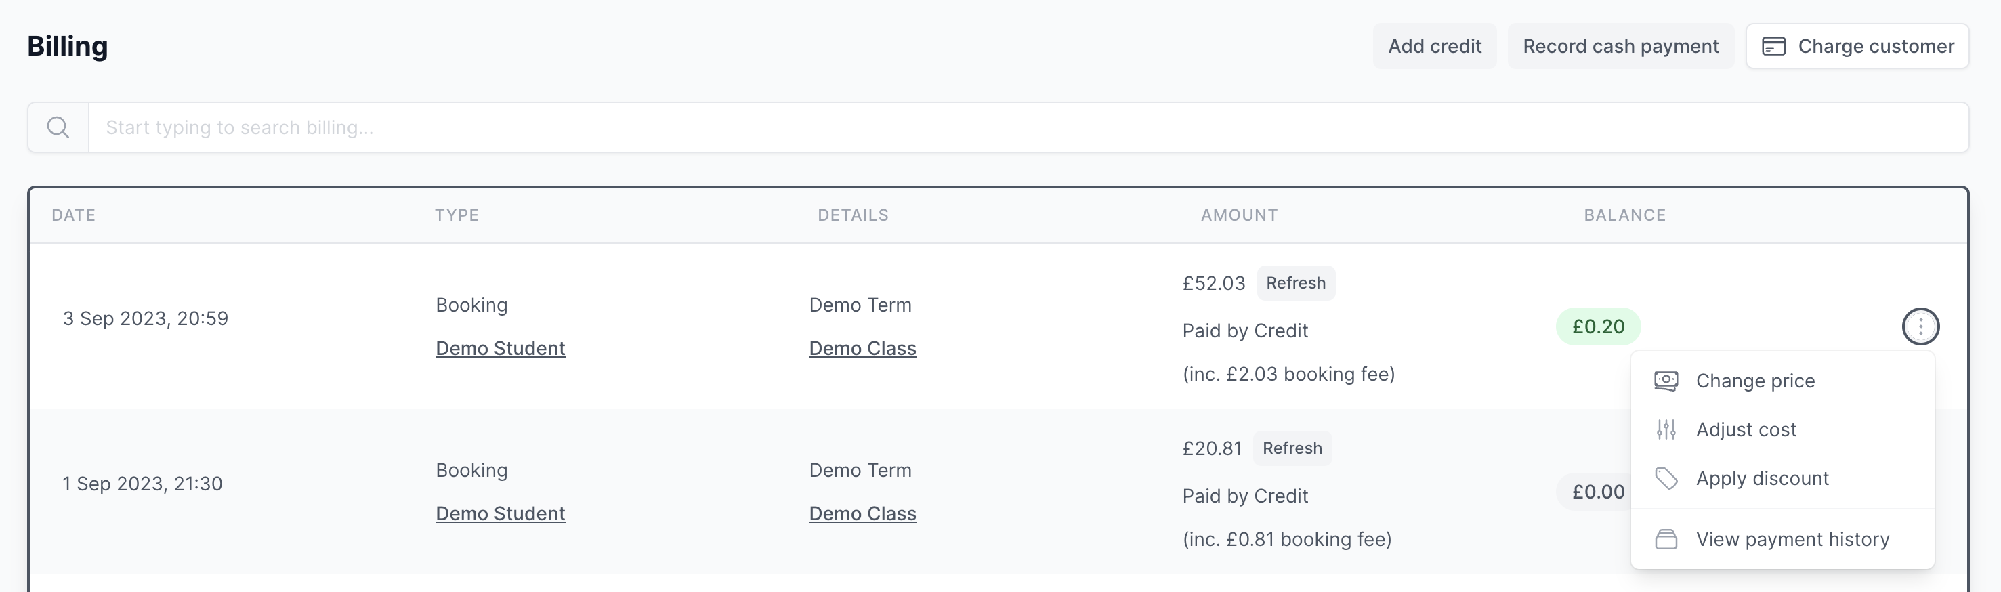Select Change price from the actions menu
Image resolution: width=2001 pixels, height=592 pixels.
click(x=1756, y=381)
